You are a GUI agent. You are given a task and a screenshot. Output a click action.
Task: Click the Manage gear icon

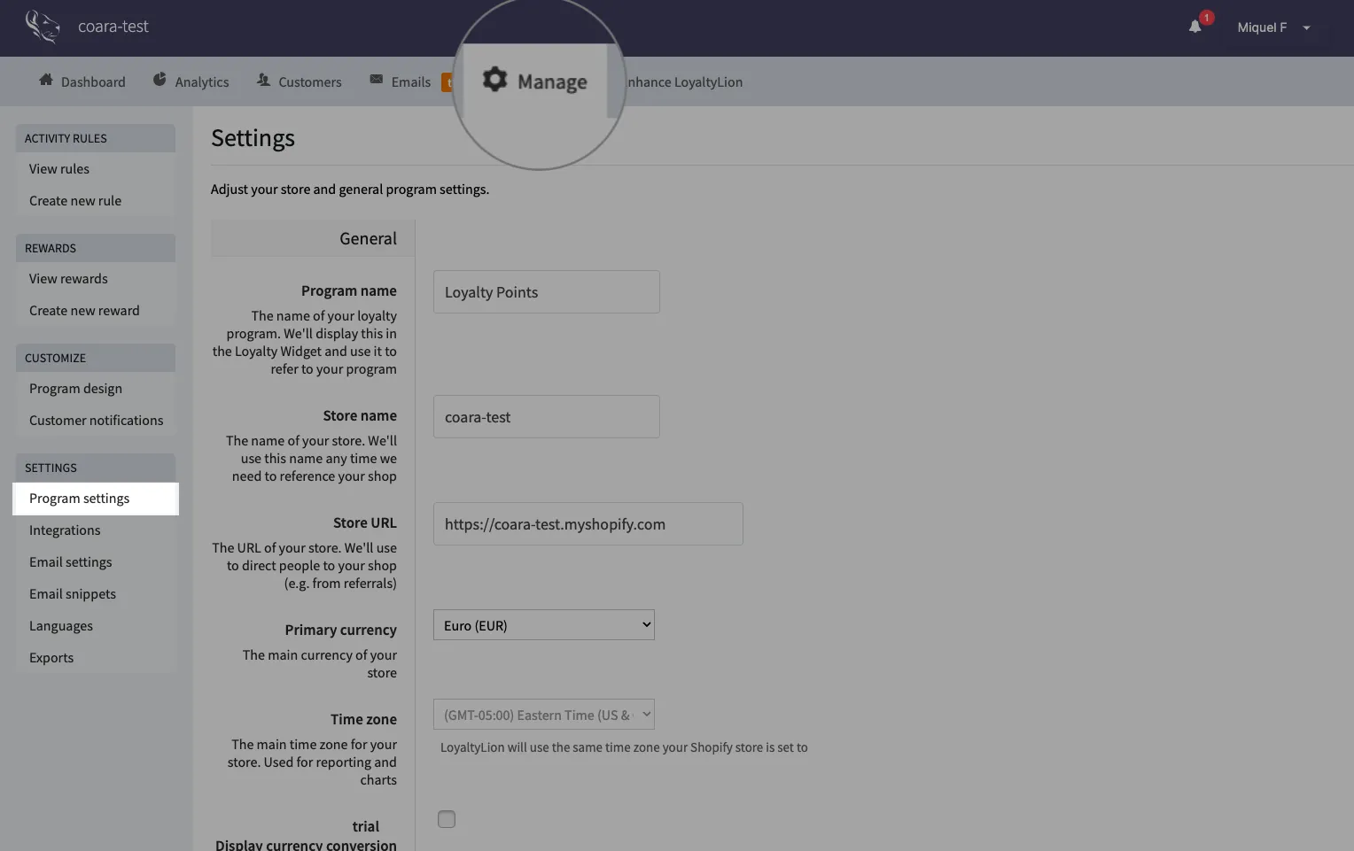[494, 80]
